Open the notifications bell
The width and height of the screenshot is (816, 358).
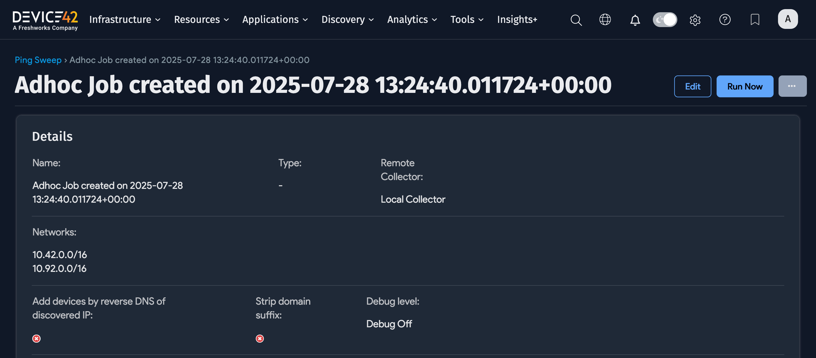click(634, 20)
